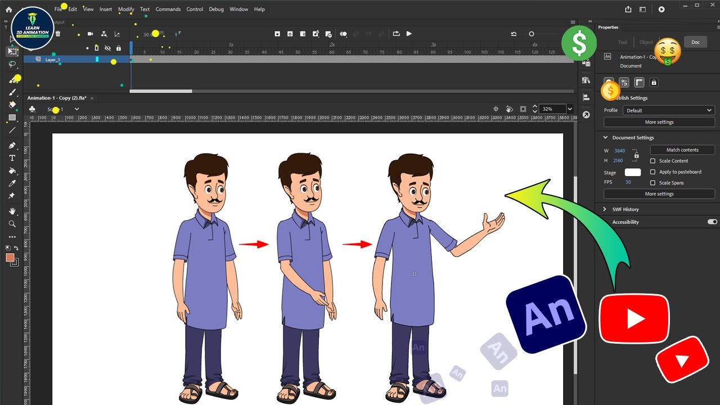Select the Line tool
Viewport: 720px width, 405px height.
click(12, 130)
